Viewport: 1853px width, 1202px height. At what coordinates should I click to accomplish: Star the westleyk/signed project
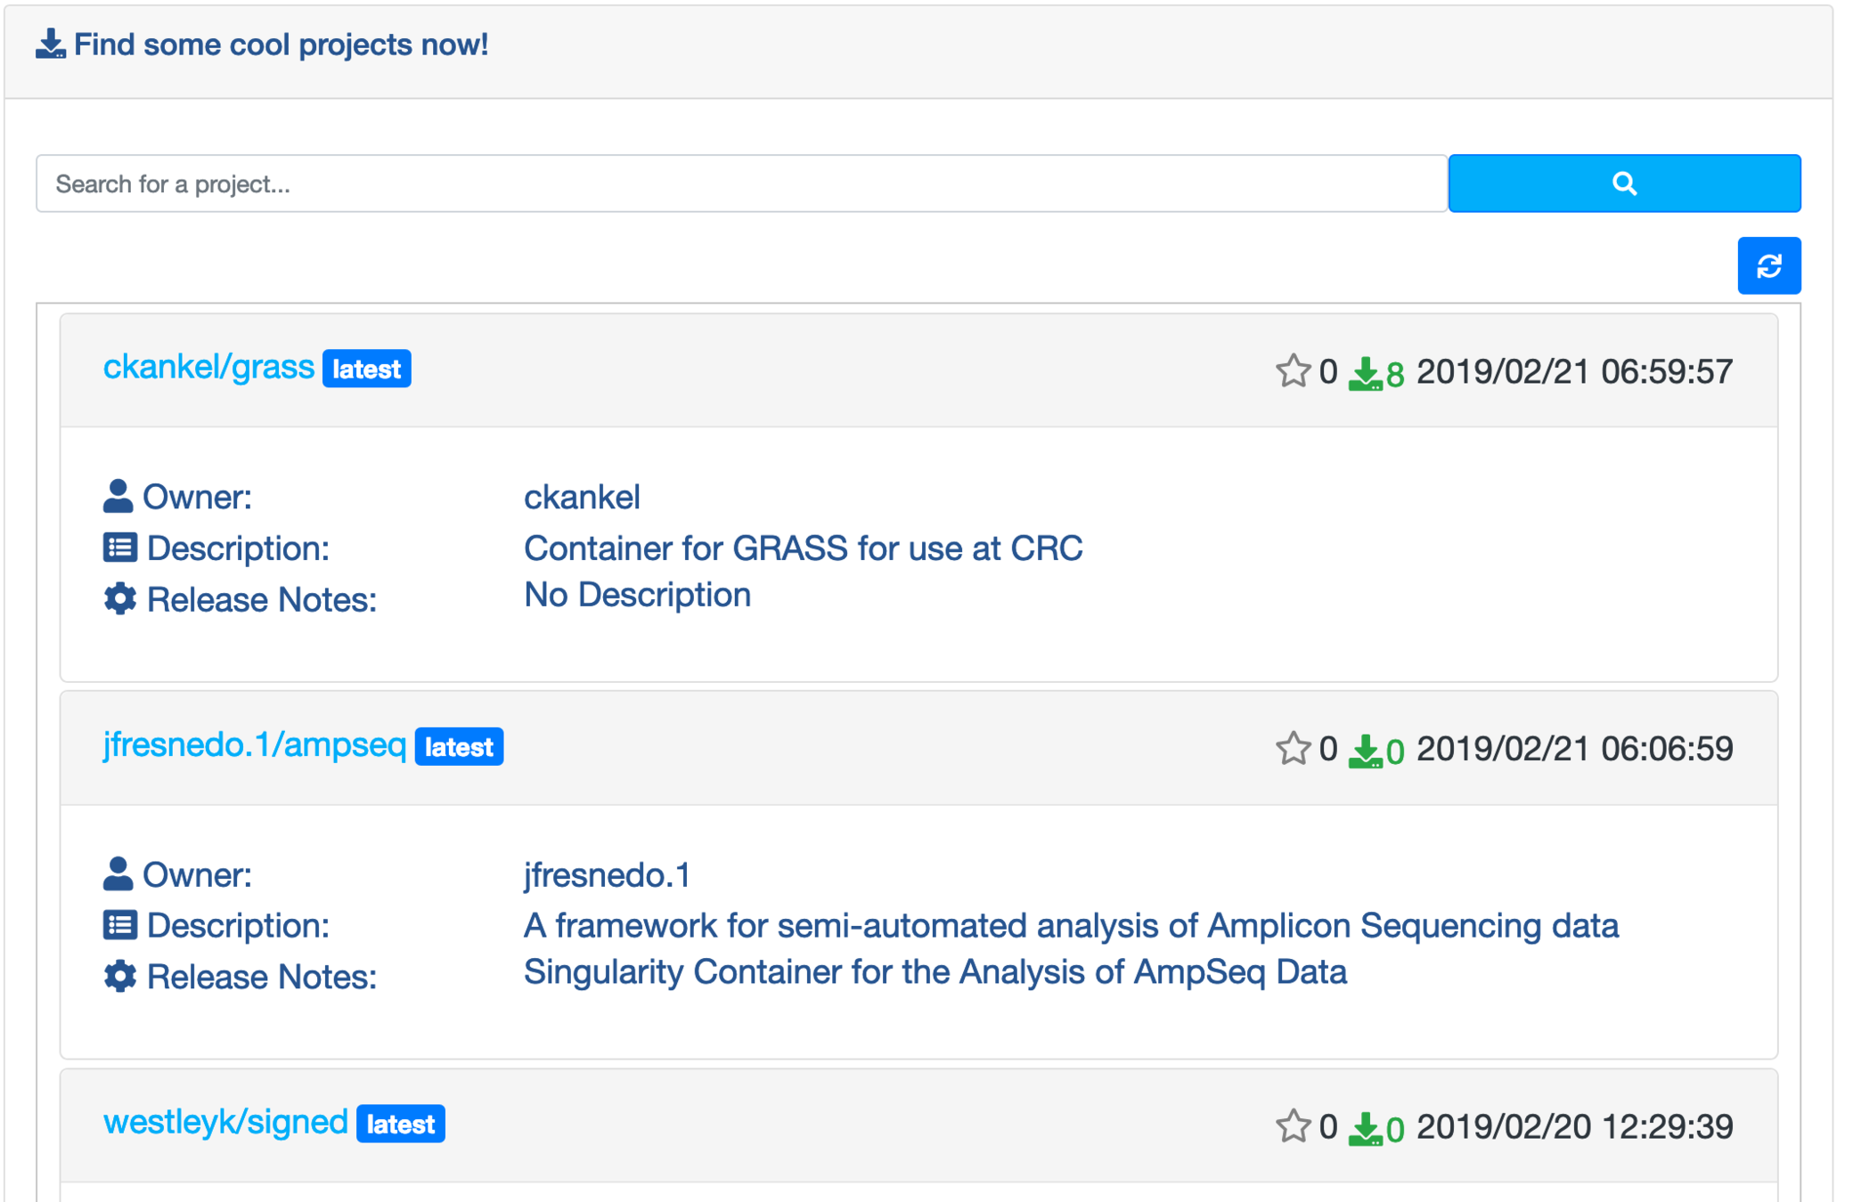(x=1292, y=1126)
